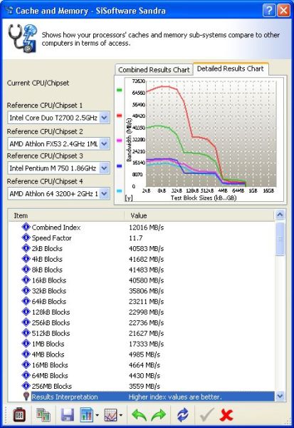Image resolution: width=294 pixels, height=428 pixels.
Task: Click the results list scrollbar thumb
Action: (x=280, y=238)
